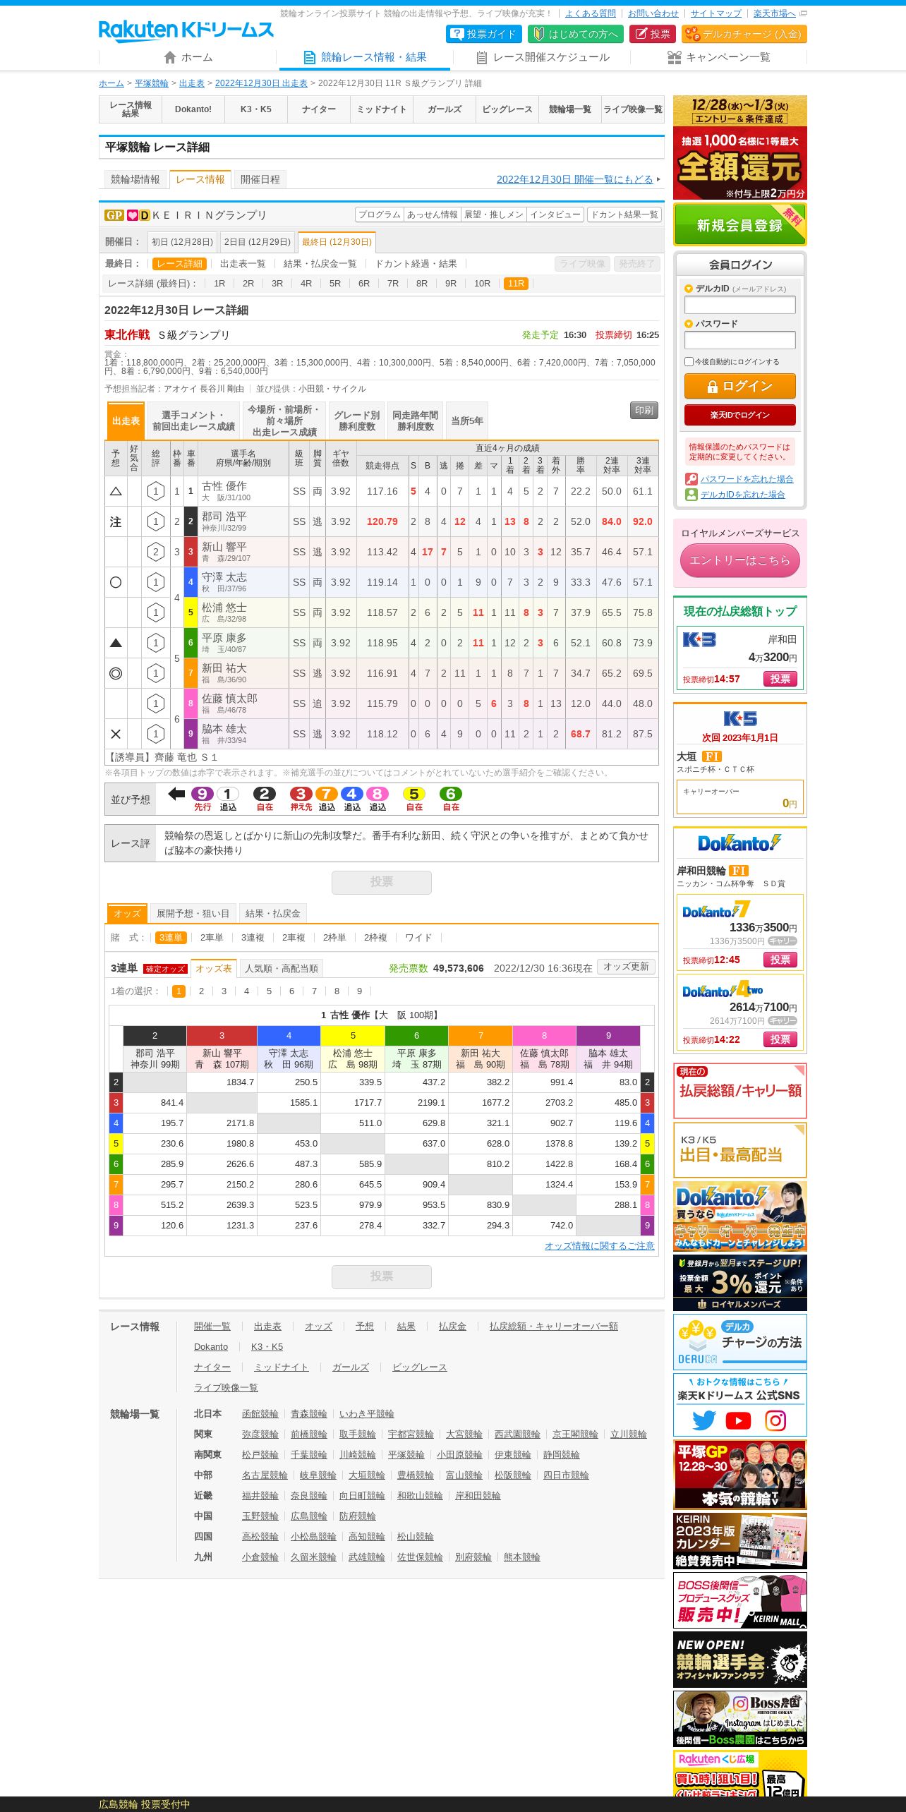Click the ガールズ category tab
This screenshot has height=1812, width=906.
pyautogui.click(x=445, y=109)
